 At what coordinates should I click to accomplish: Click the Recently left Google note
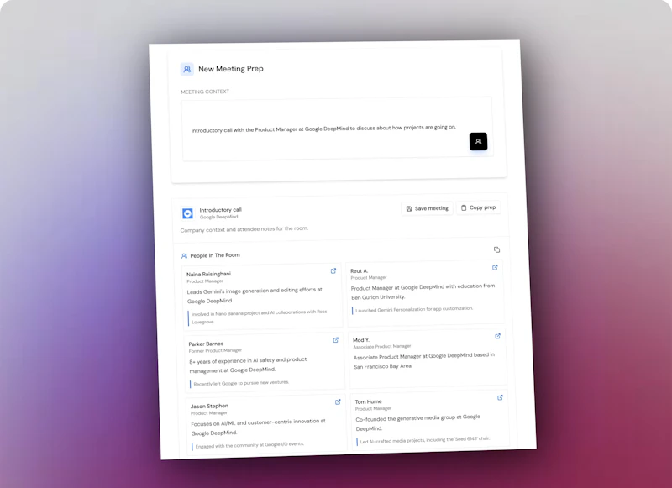(x=241, y=383)
